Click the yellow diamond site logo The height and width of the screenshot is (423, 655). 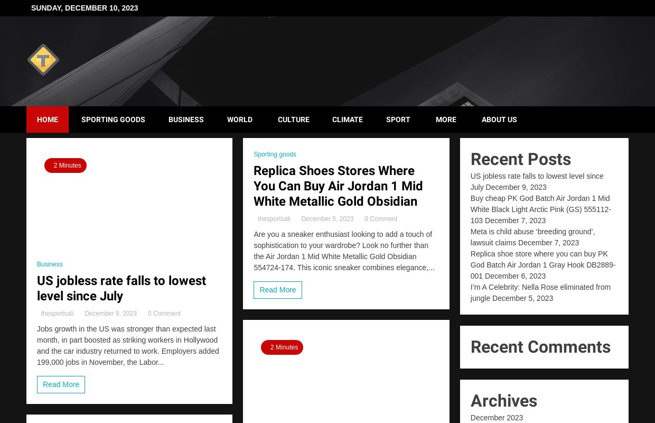(43, 60)
